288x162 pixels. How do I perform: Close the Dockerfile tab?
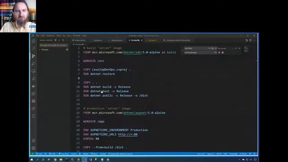142,40
